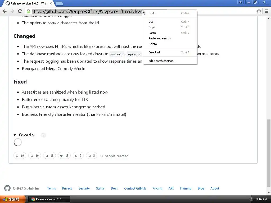271x203 pixels.
Task: Open Edit search engines... menu entry
Action: [169, 61]
